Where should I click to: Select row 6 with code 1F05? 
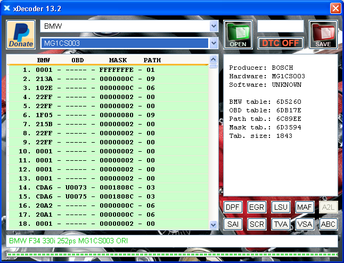tap(108, 115)
